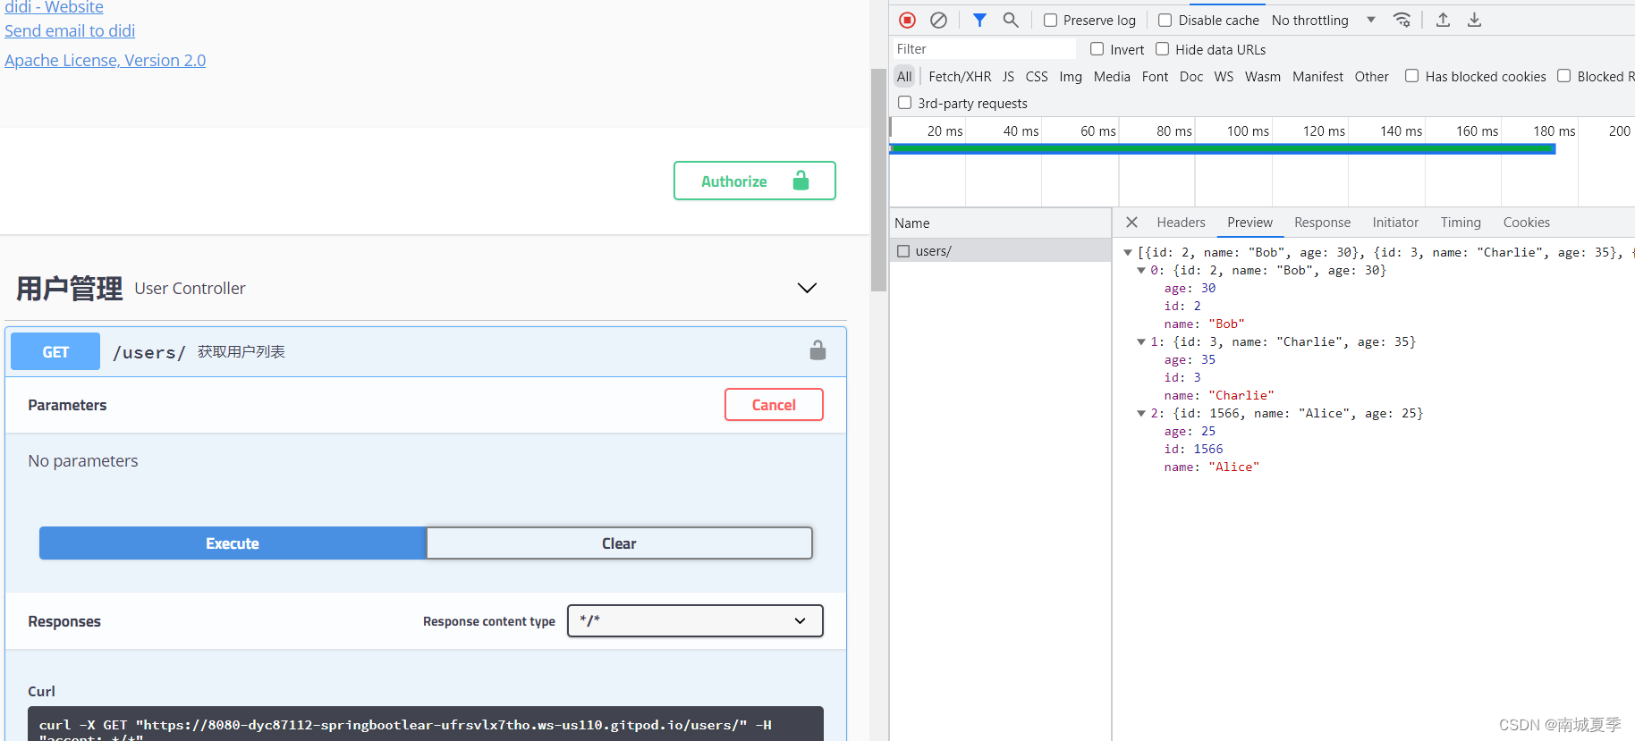1635x741 pixels.
Task: Check Has blocked cookies
Action: (1411, 76)
